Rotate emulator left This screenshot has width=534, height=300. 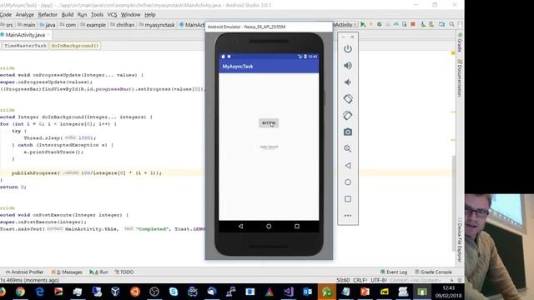pos(348,99)
